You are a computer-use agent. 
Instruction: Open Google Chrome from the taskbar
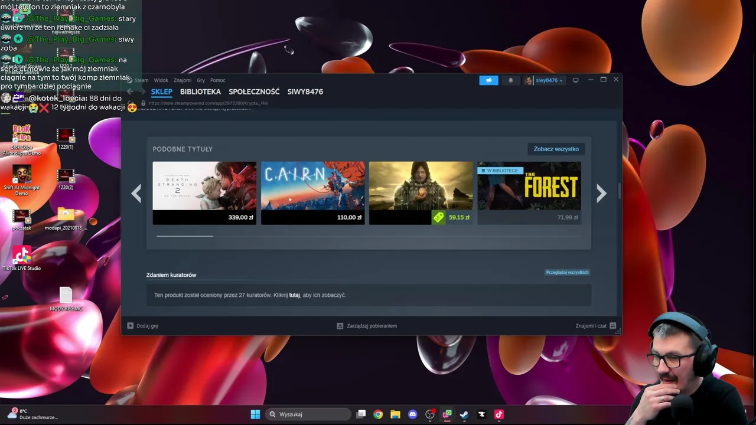[x=378, y=414]
